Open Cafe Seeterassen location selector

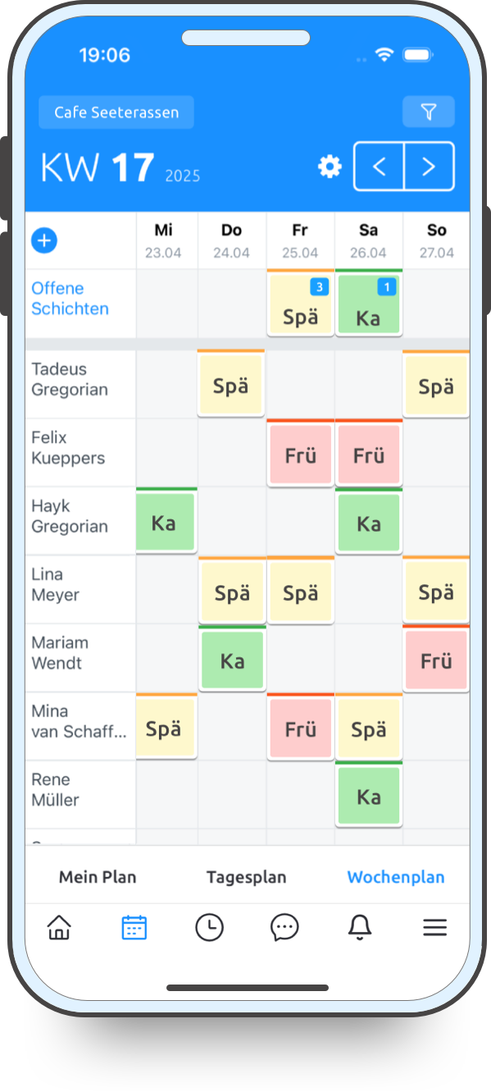(116, 112)
